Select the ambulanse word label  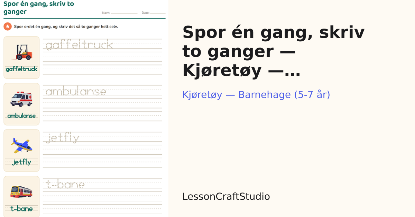[x=21, y=116]
